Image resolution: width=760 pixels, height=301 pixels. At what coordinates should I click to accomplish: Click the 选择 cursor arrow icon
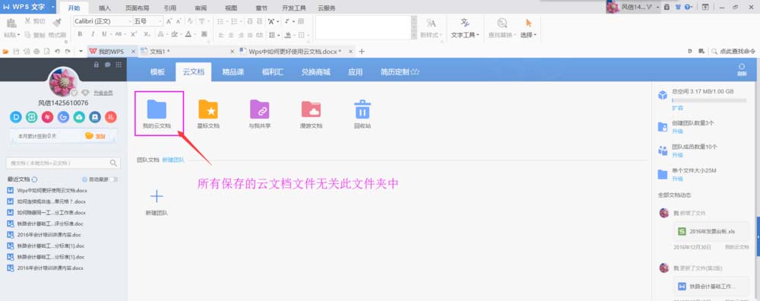click(528, 23)
